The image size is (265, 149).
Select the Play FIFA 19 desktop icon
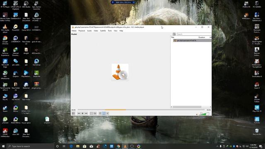coord(257,108)
